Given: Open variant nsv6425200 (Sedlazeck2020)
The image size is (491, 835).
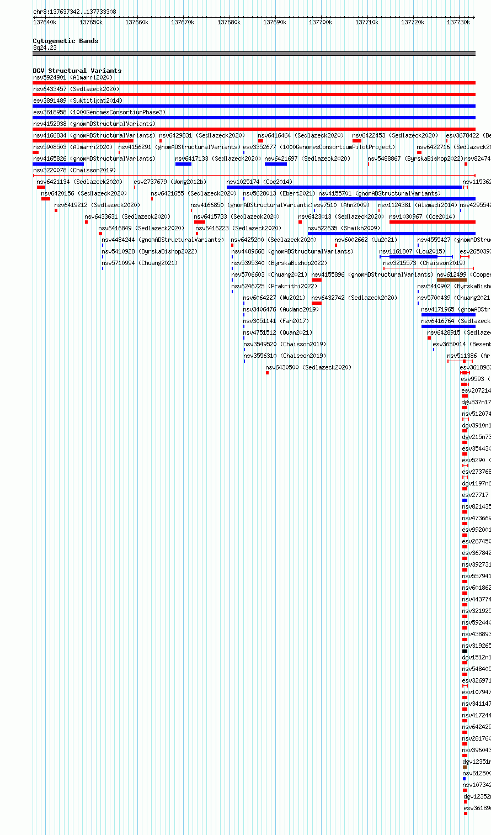Looking at the screenshot, I should (x=274, y=240).
